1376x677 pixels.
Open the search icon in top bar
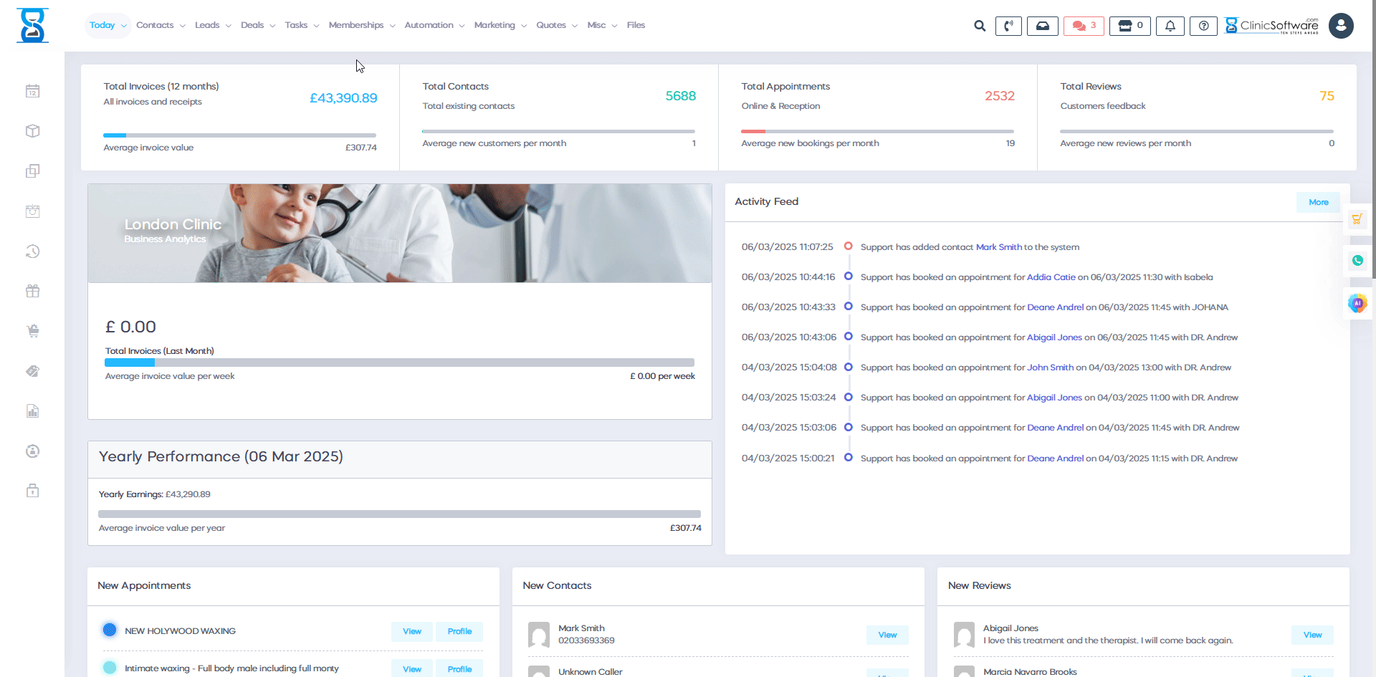pyautogui.click(x=979, y=25)
